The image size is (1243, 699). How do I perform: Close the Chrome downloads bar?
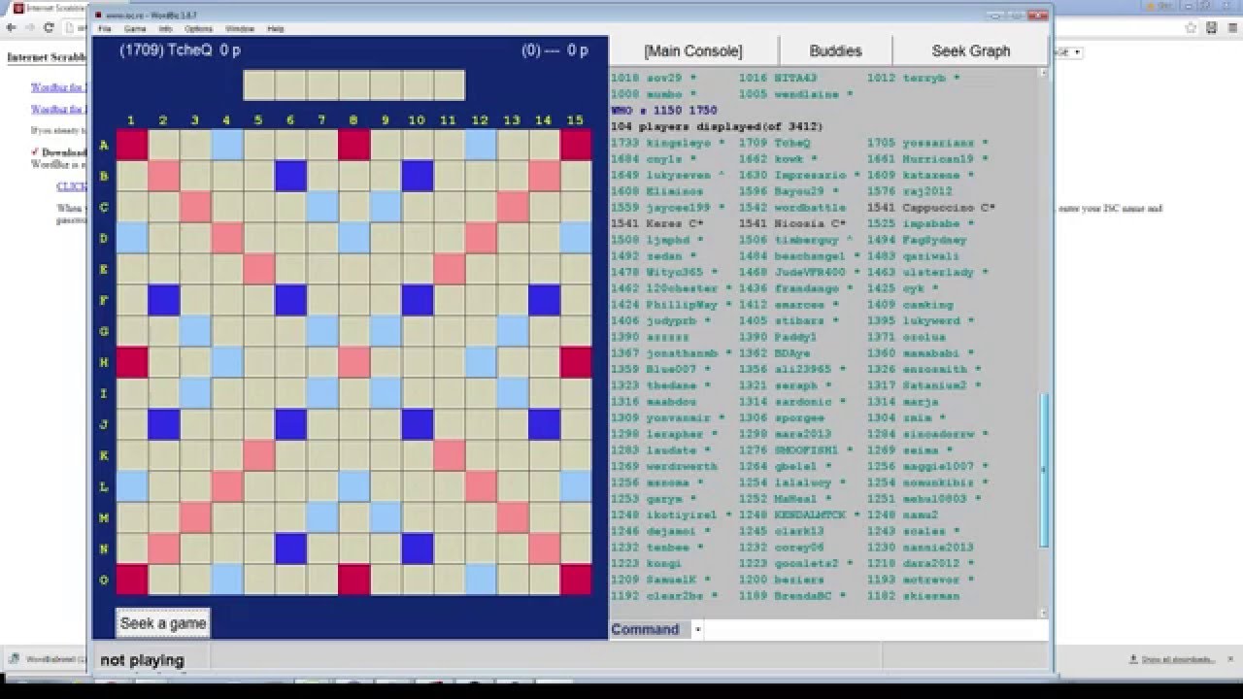pos(1231,659)
